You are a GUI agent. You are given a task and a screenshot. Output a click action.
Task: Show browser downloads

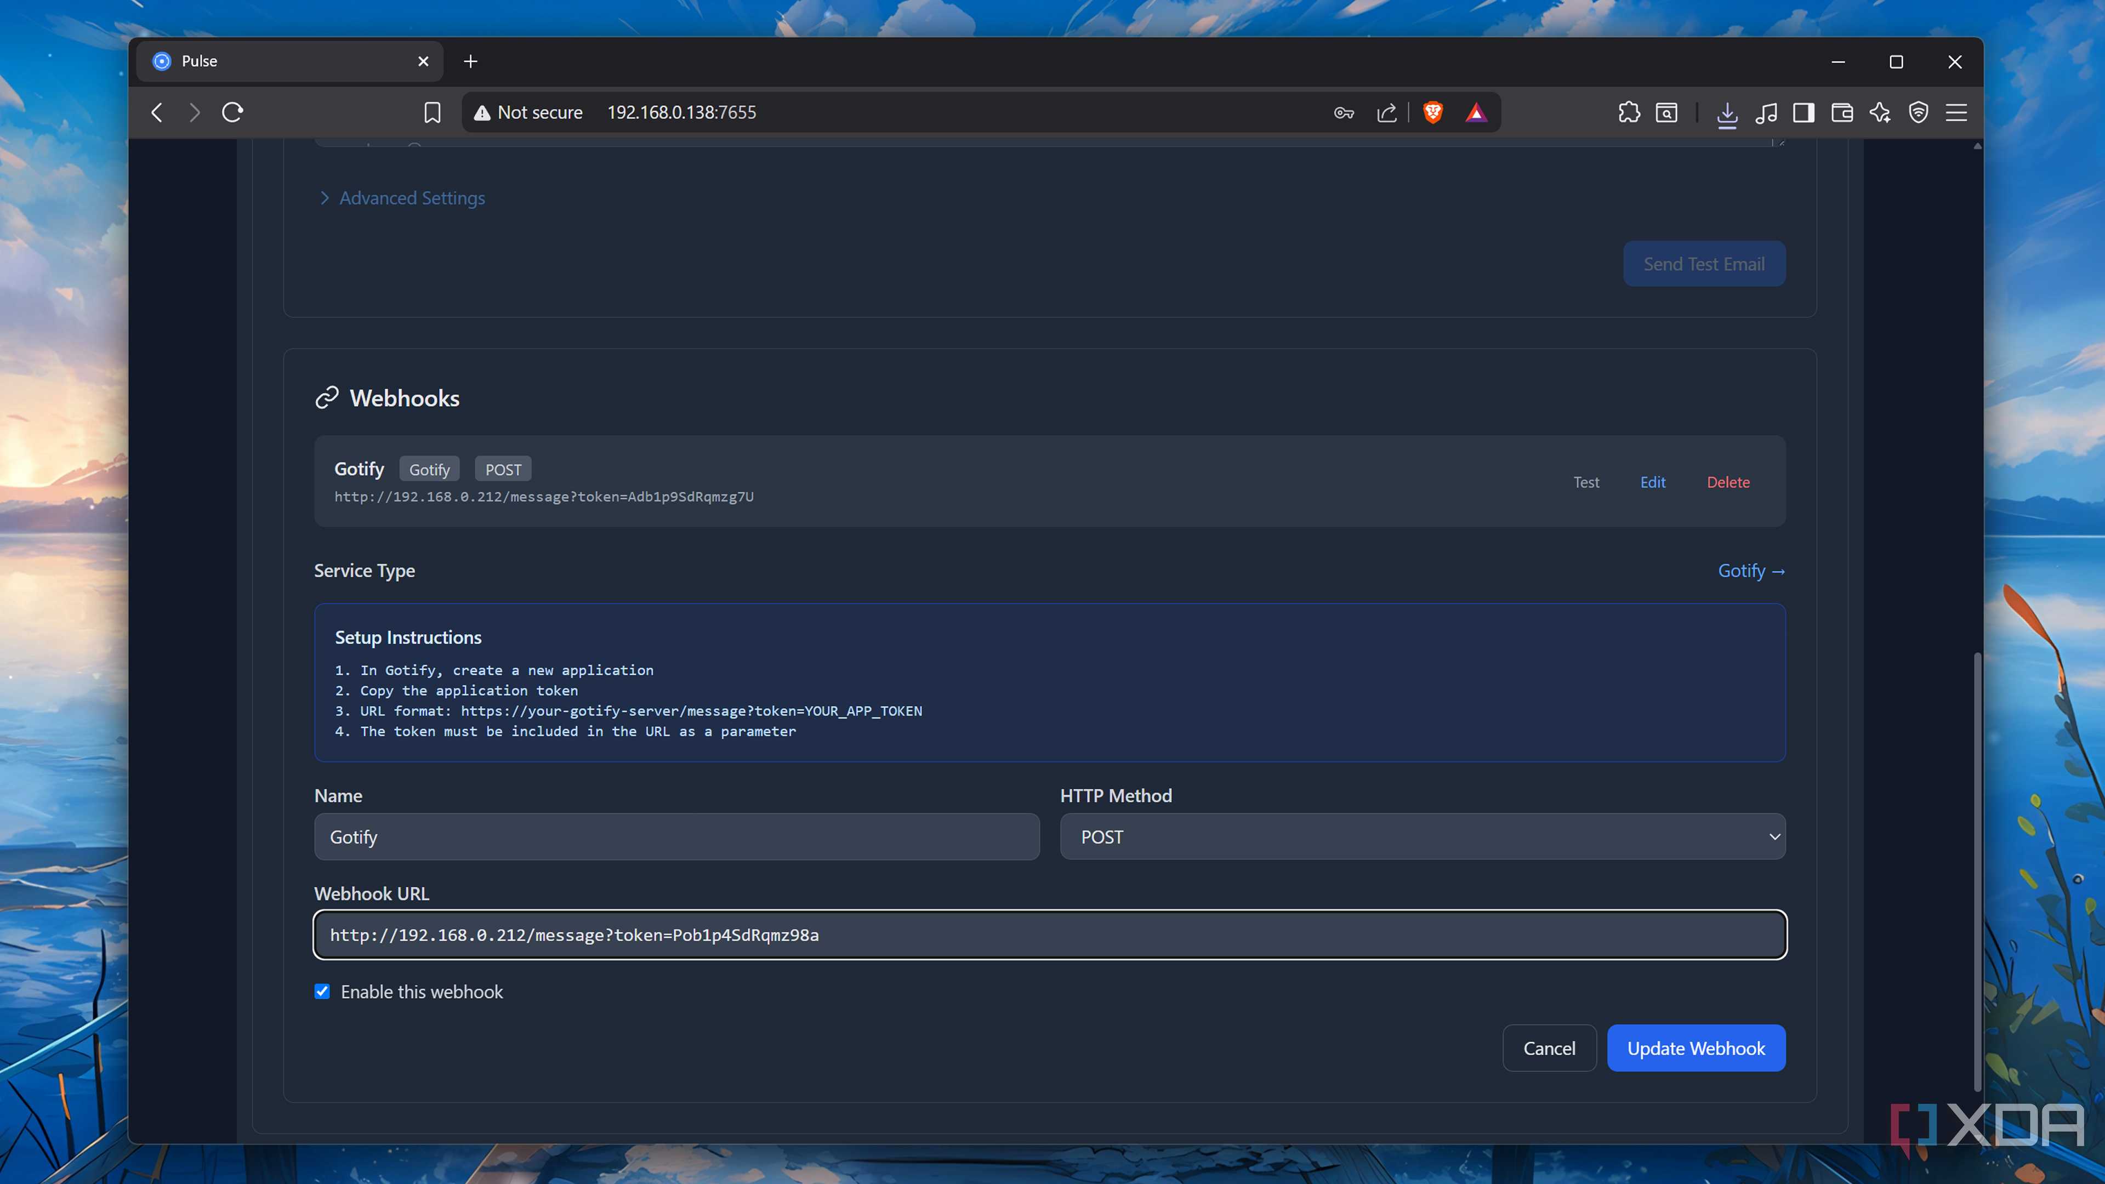coord(1727,113)
